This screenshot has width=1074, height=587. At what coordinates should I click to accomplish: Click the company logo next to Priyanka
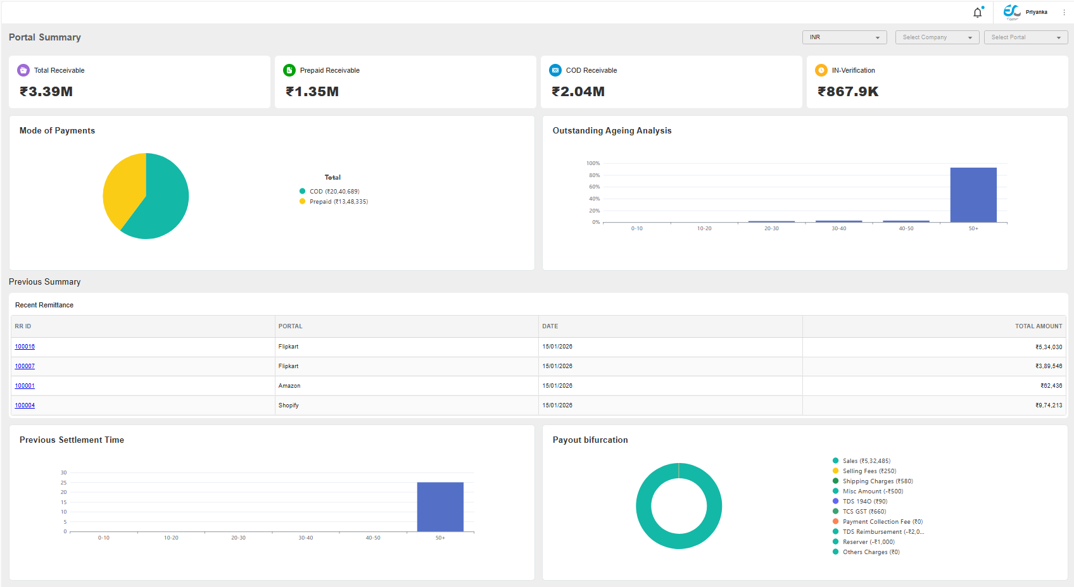pyautogui.click(x=1012, y=12)
